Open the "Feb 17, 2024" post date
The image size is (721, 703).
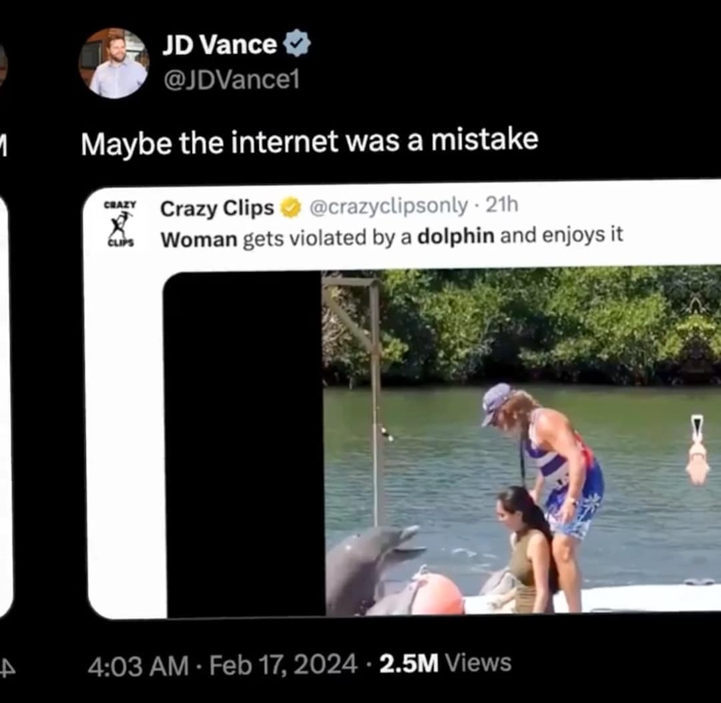(283, 664)
